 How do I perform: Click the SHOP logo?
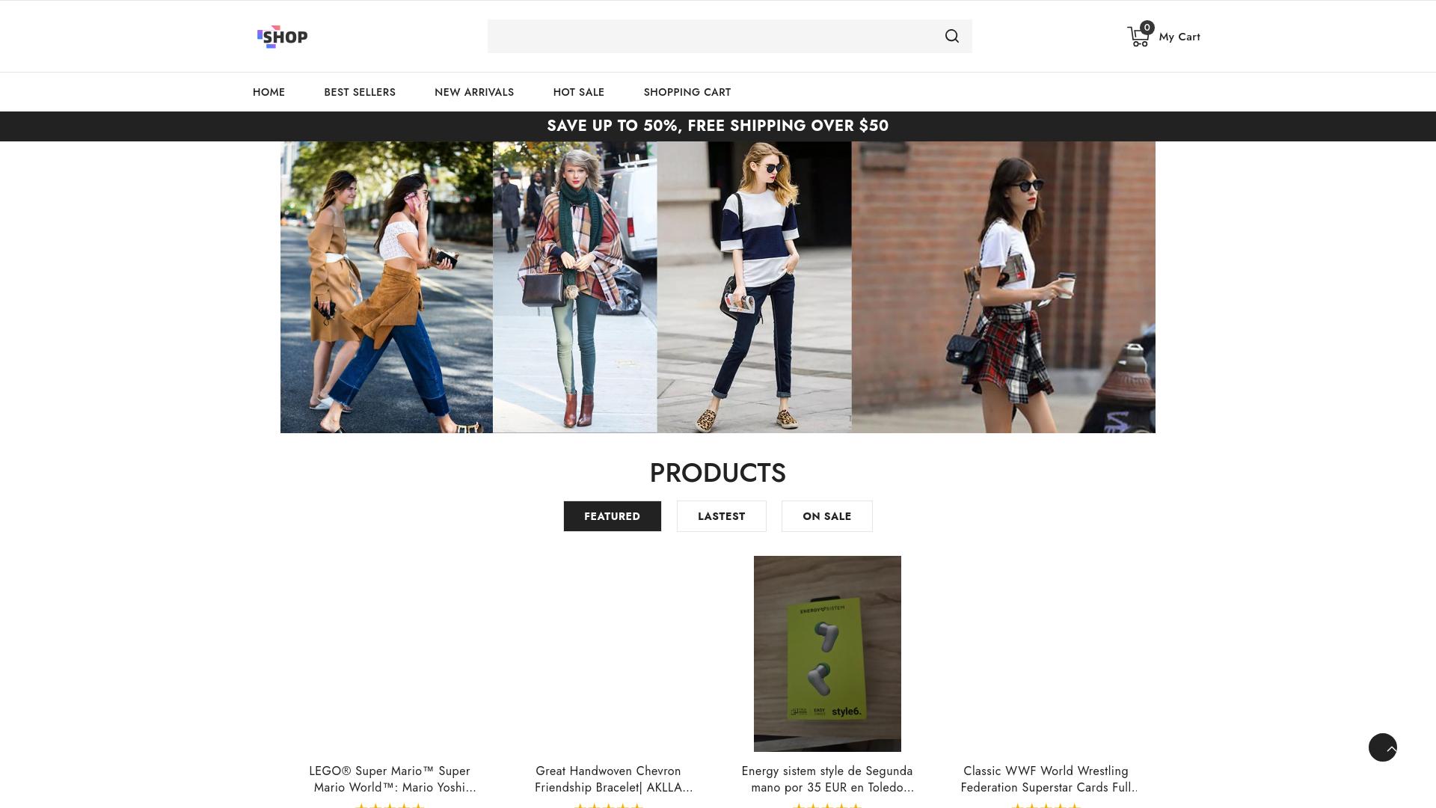coord(283,37)
